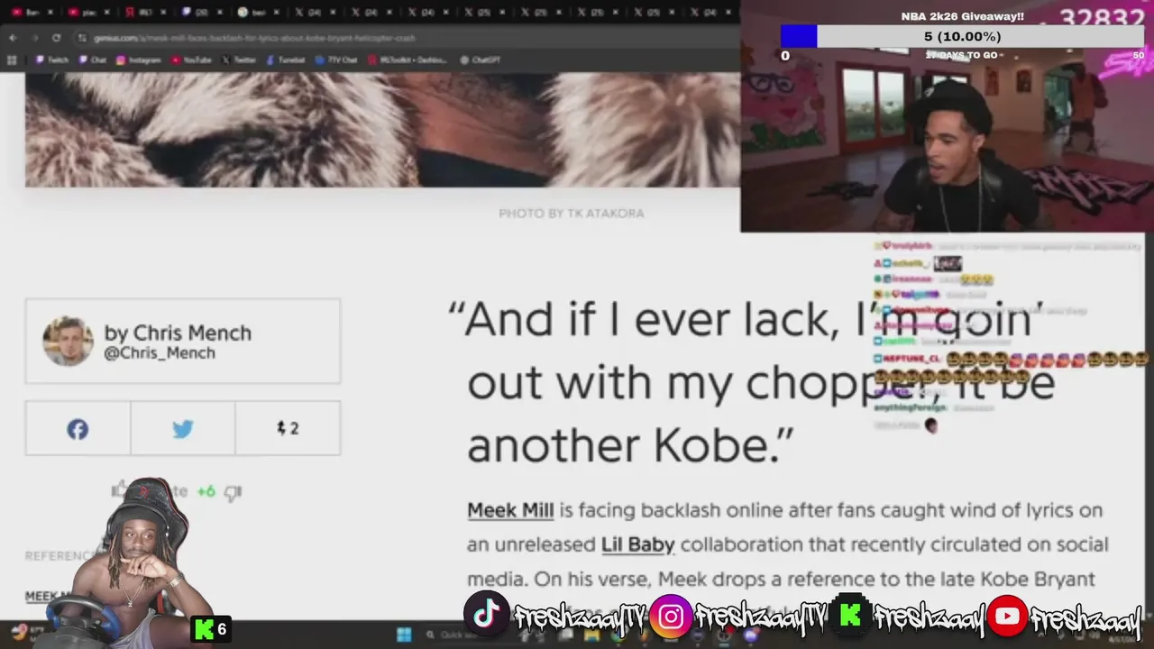Click the "PHOTO BY TK ATAKORA" credit
1154x649 pixels.
[x=572, y=214]
